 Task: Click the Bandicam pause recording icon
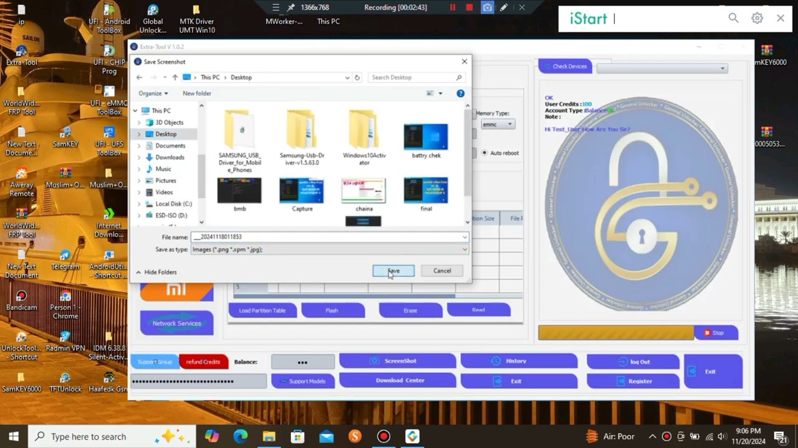coord(453,7)
